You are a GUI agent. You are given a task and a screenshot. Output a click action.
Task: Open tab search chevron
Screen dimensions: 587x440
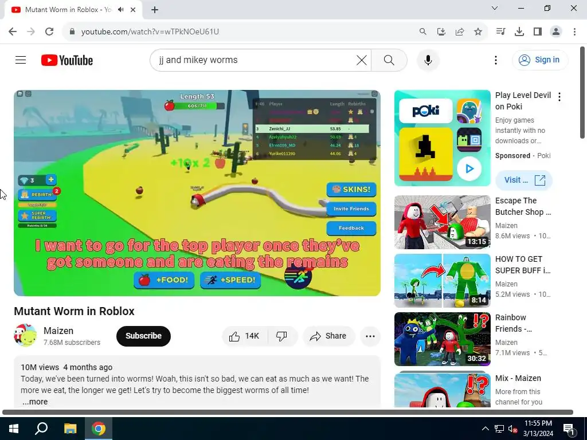pos(494,8)
